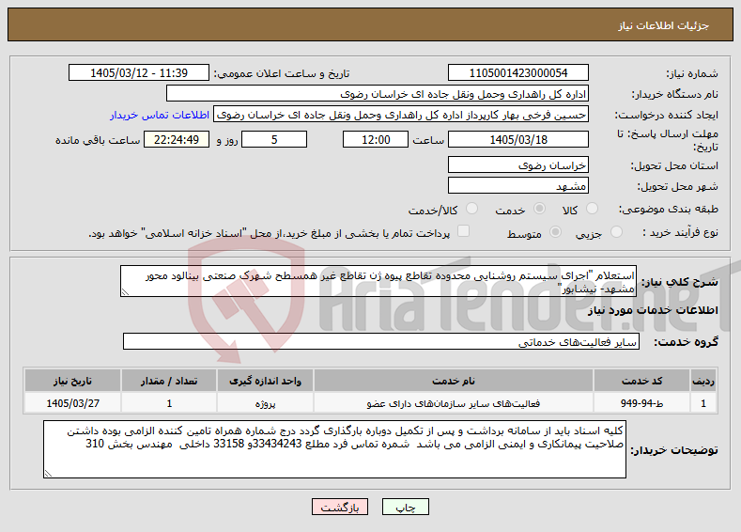Open the اطلاعات تماس خریدار link
The width and height of the screenshot is (741, 532).
coord(160,115)
